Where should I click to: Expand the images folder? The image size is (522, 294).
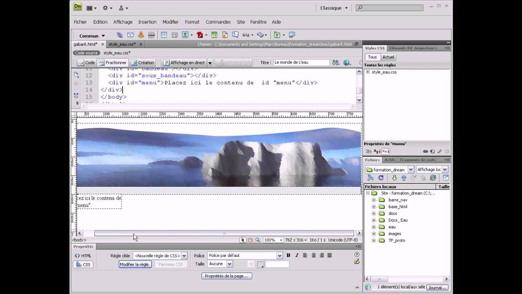[374, 234]
